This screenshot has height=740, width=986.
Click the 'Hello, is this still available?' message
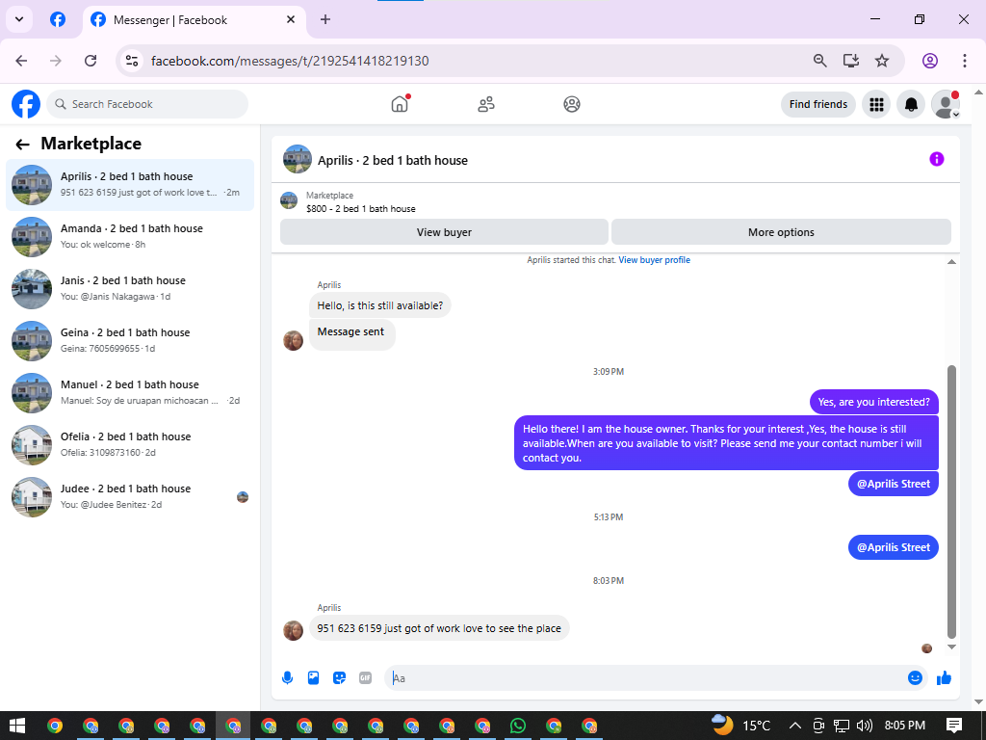379,305
